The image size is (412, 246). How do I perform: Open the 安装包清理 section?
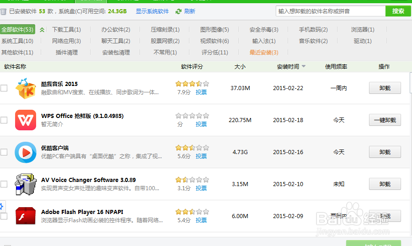(x=116, y=52)
